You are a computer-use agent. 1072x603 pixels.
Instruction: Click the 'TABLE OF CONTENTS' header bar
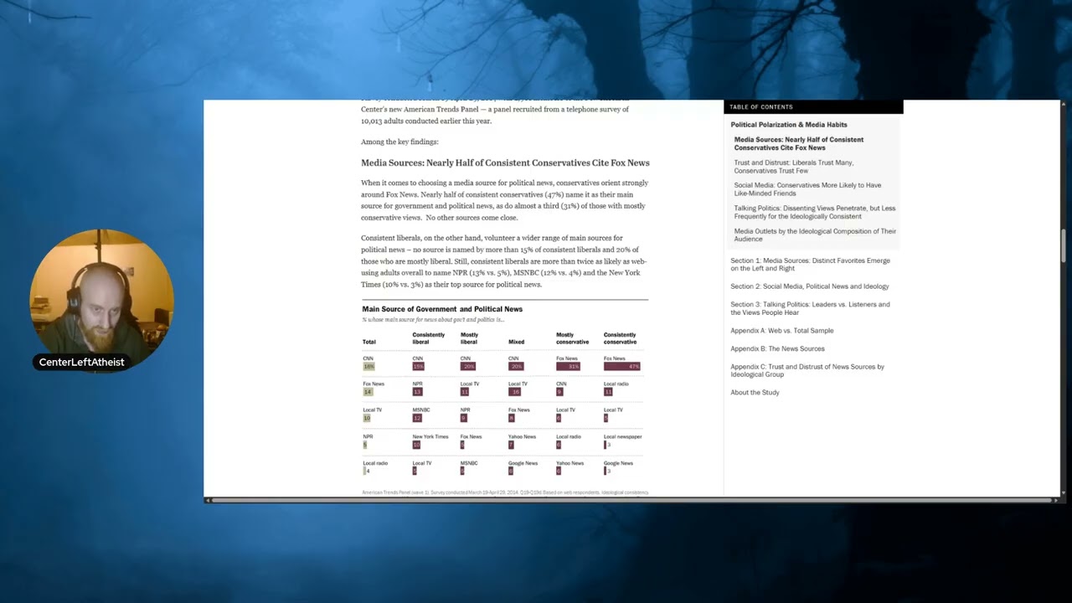point(813,107)
